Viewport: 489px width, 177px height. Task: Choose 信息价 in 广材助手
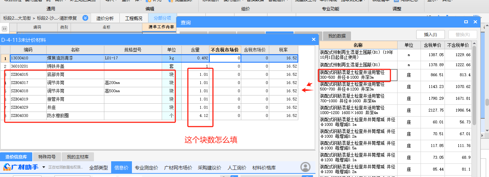[x=122, y=168]
